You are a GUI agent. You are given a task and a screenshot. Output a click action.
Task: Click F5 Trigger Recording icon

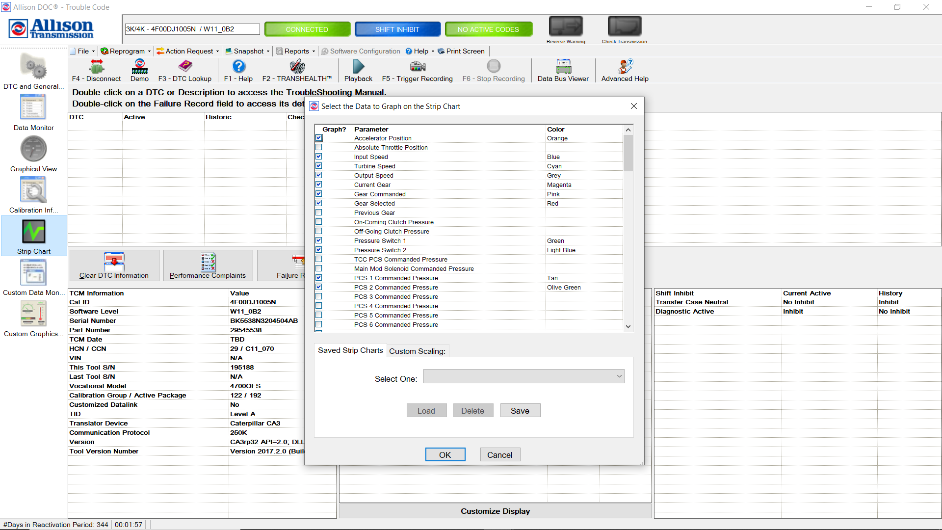tap(417, 67)
